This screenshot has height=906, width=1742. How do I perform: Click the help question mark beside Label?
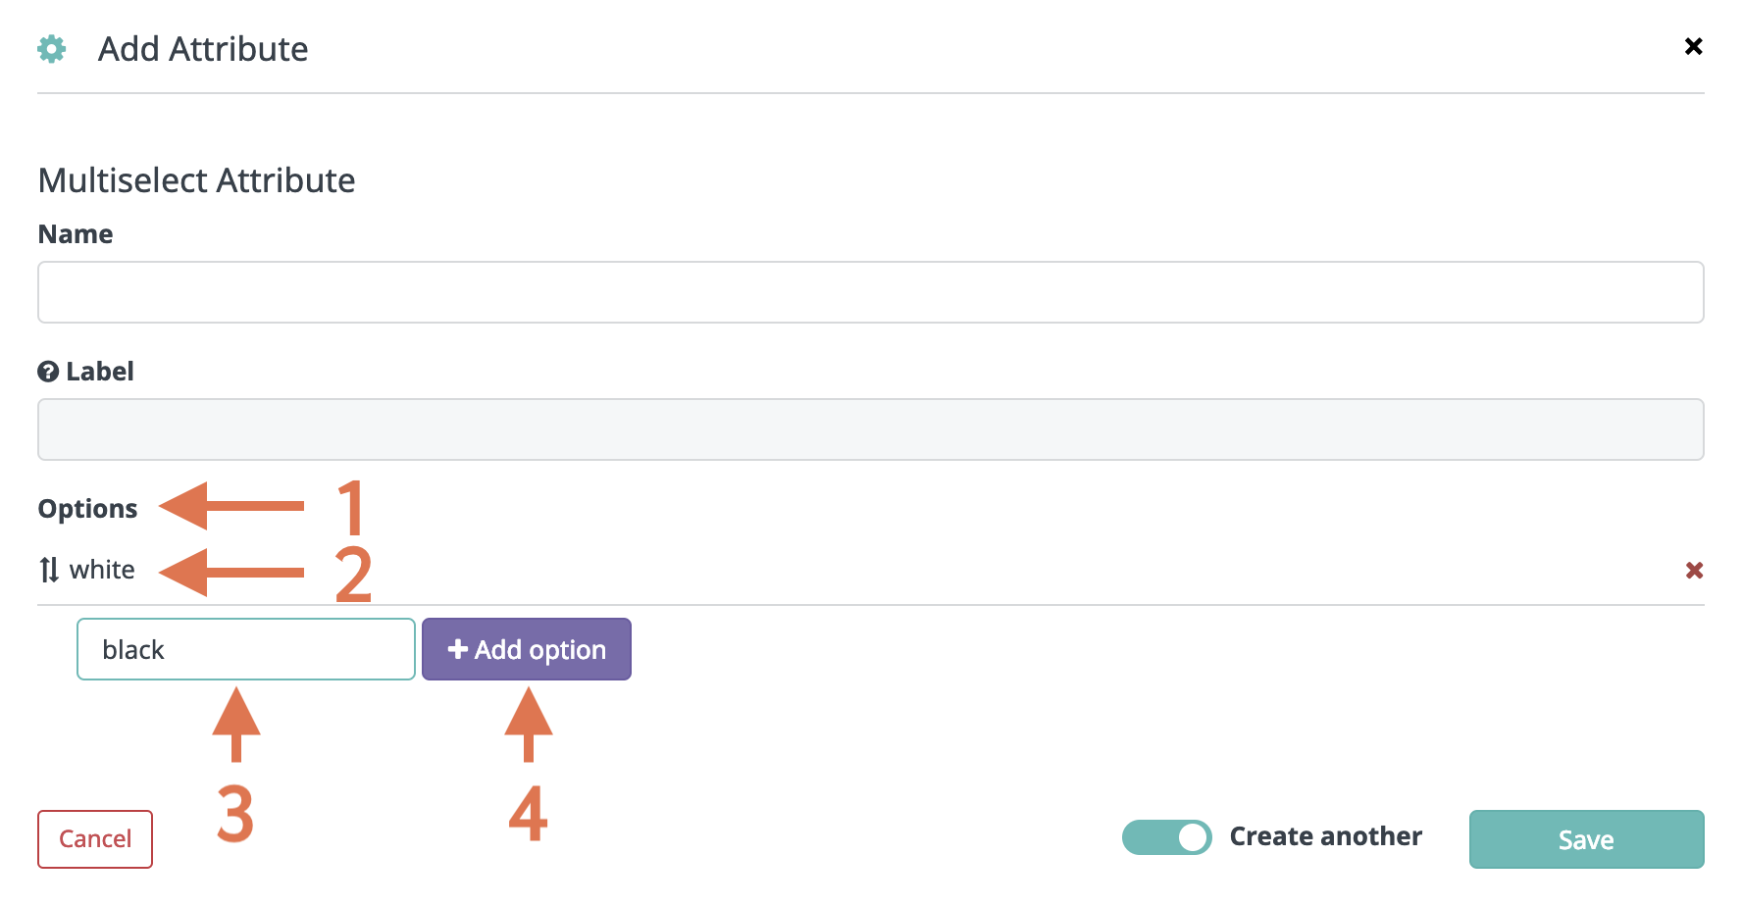point(48,372)
